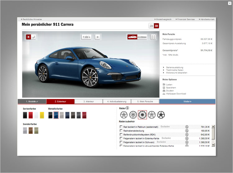Image resolution: width=233 pixels, height=173 pixels.
Task: Choose dark blue Metallicfarbe swatch
Action: point(67,115)
